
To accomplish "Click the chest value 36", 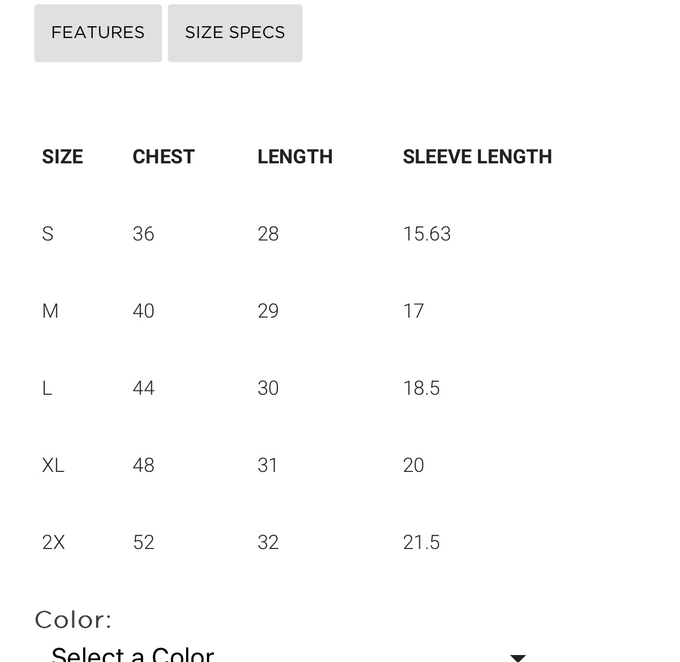I will (143, 234).
